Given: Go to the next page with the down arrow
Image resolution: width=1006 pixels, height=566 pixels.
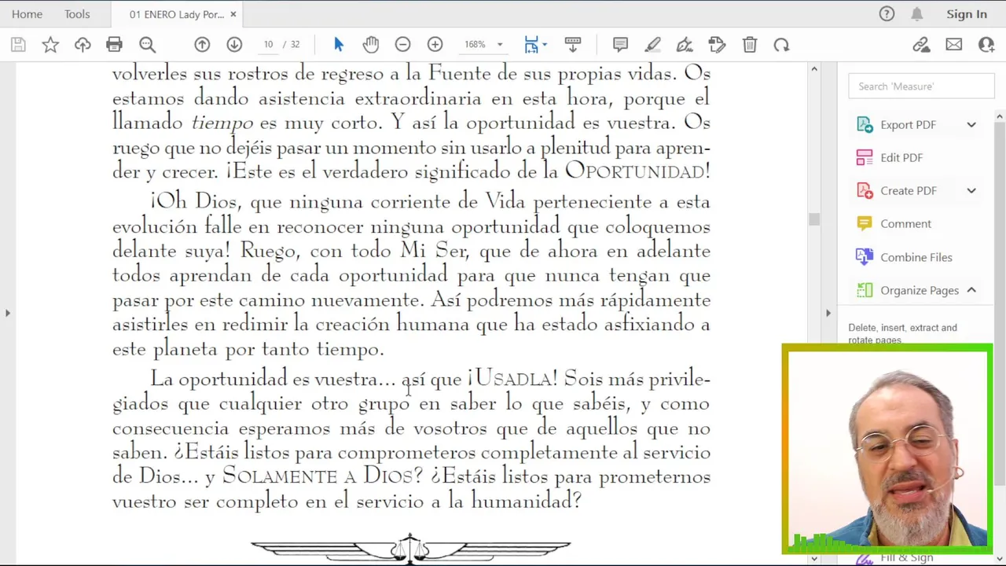Looking at the screenshot, I should (234, 45).
